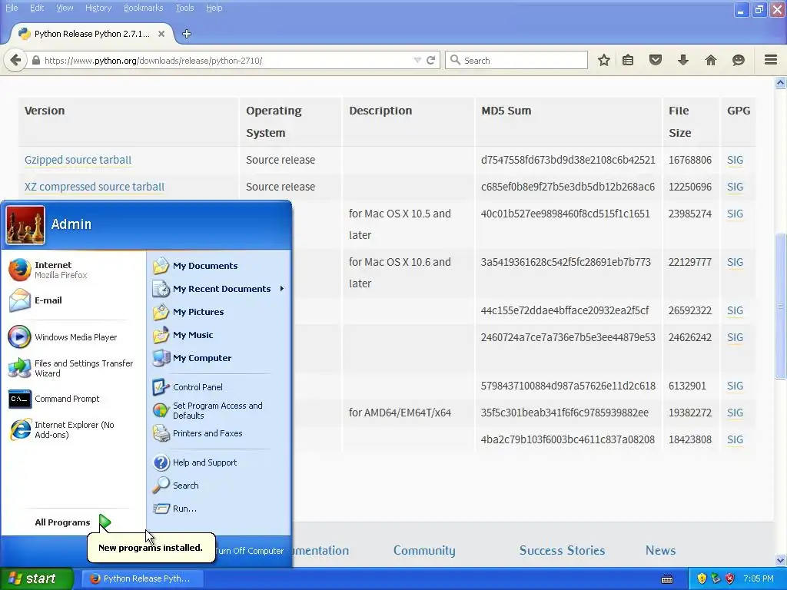Focus the Firefox Search box
The image size is (787, 590).
[x=516, y=60]
